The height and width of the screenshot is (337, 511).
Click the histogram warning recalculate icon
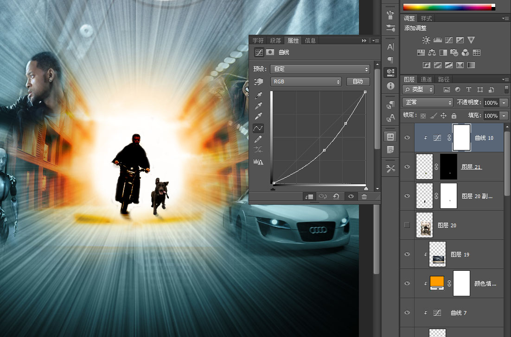[258, 162]
